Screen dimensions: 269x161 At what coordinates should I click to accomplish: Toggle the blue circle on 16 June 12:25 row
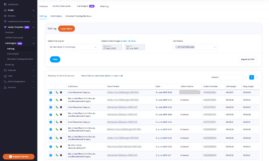click(x=51, y=107)
